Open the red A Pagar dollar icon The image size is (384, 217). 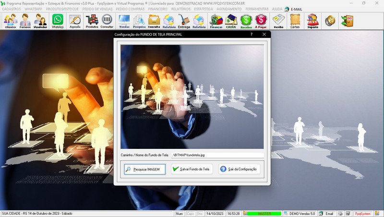tap(261, 21)
